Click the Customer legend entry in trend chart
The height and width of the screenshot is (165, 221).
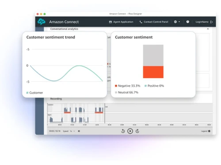coord(34,93)
